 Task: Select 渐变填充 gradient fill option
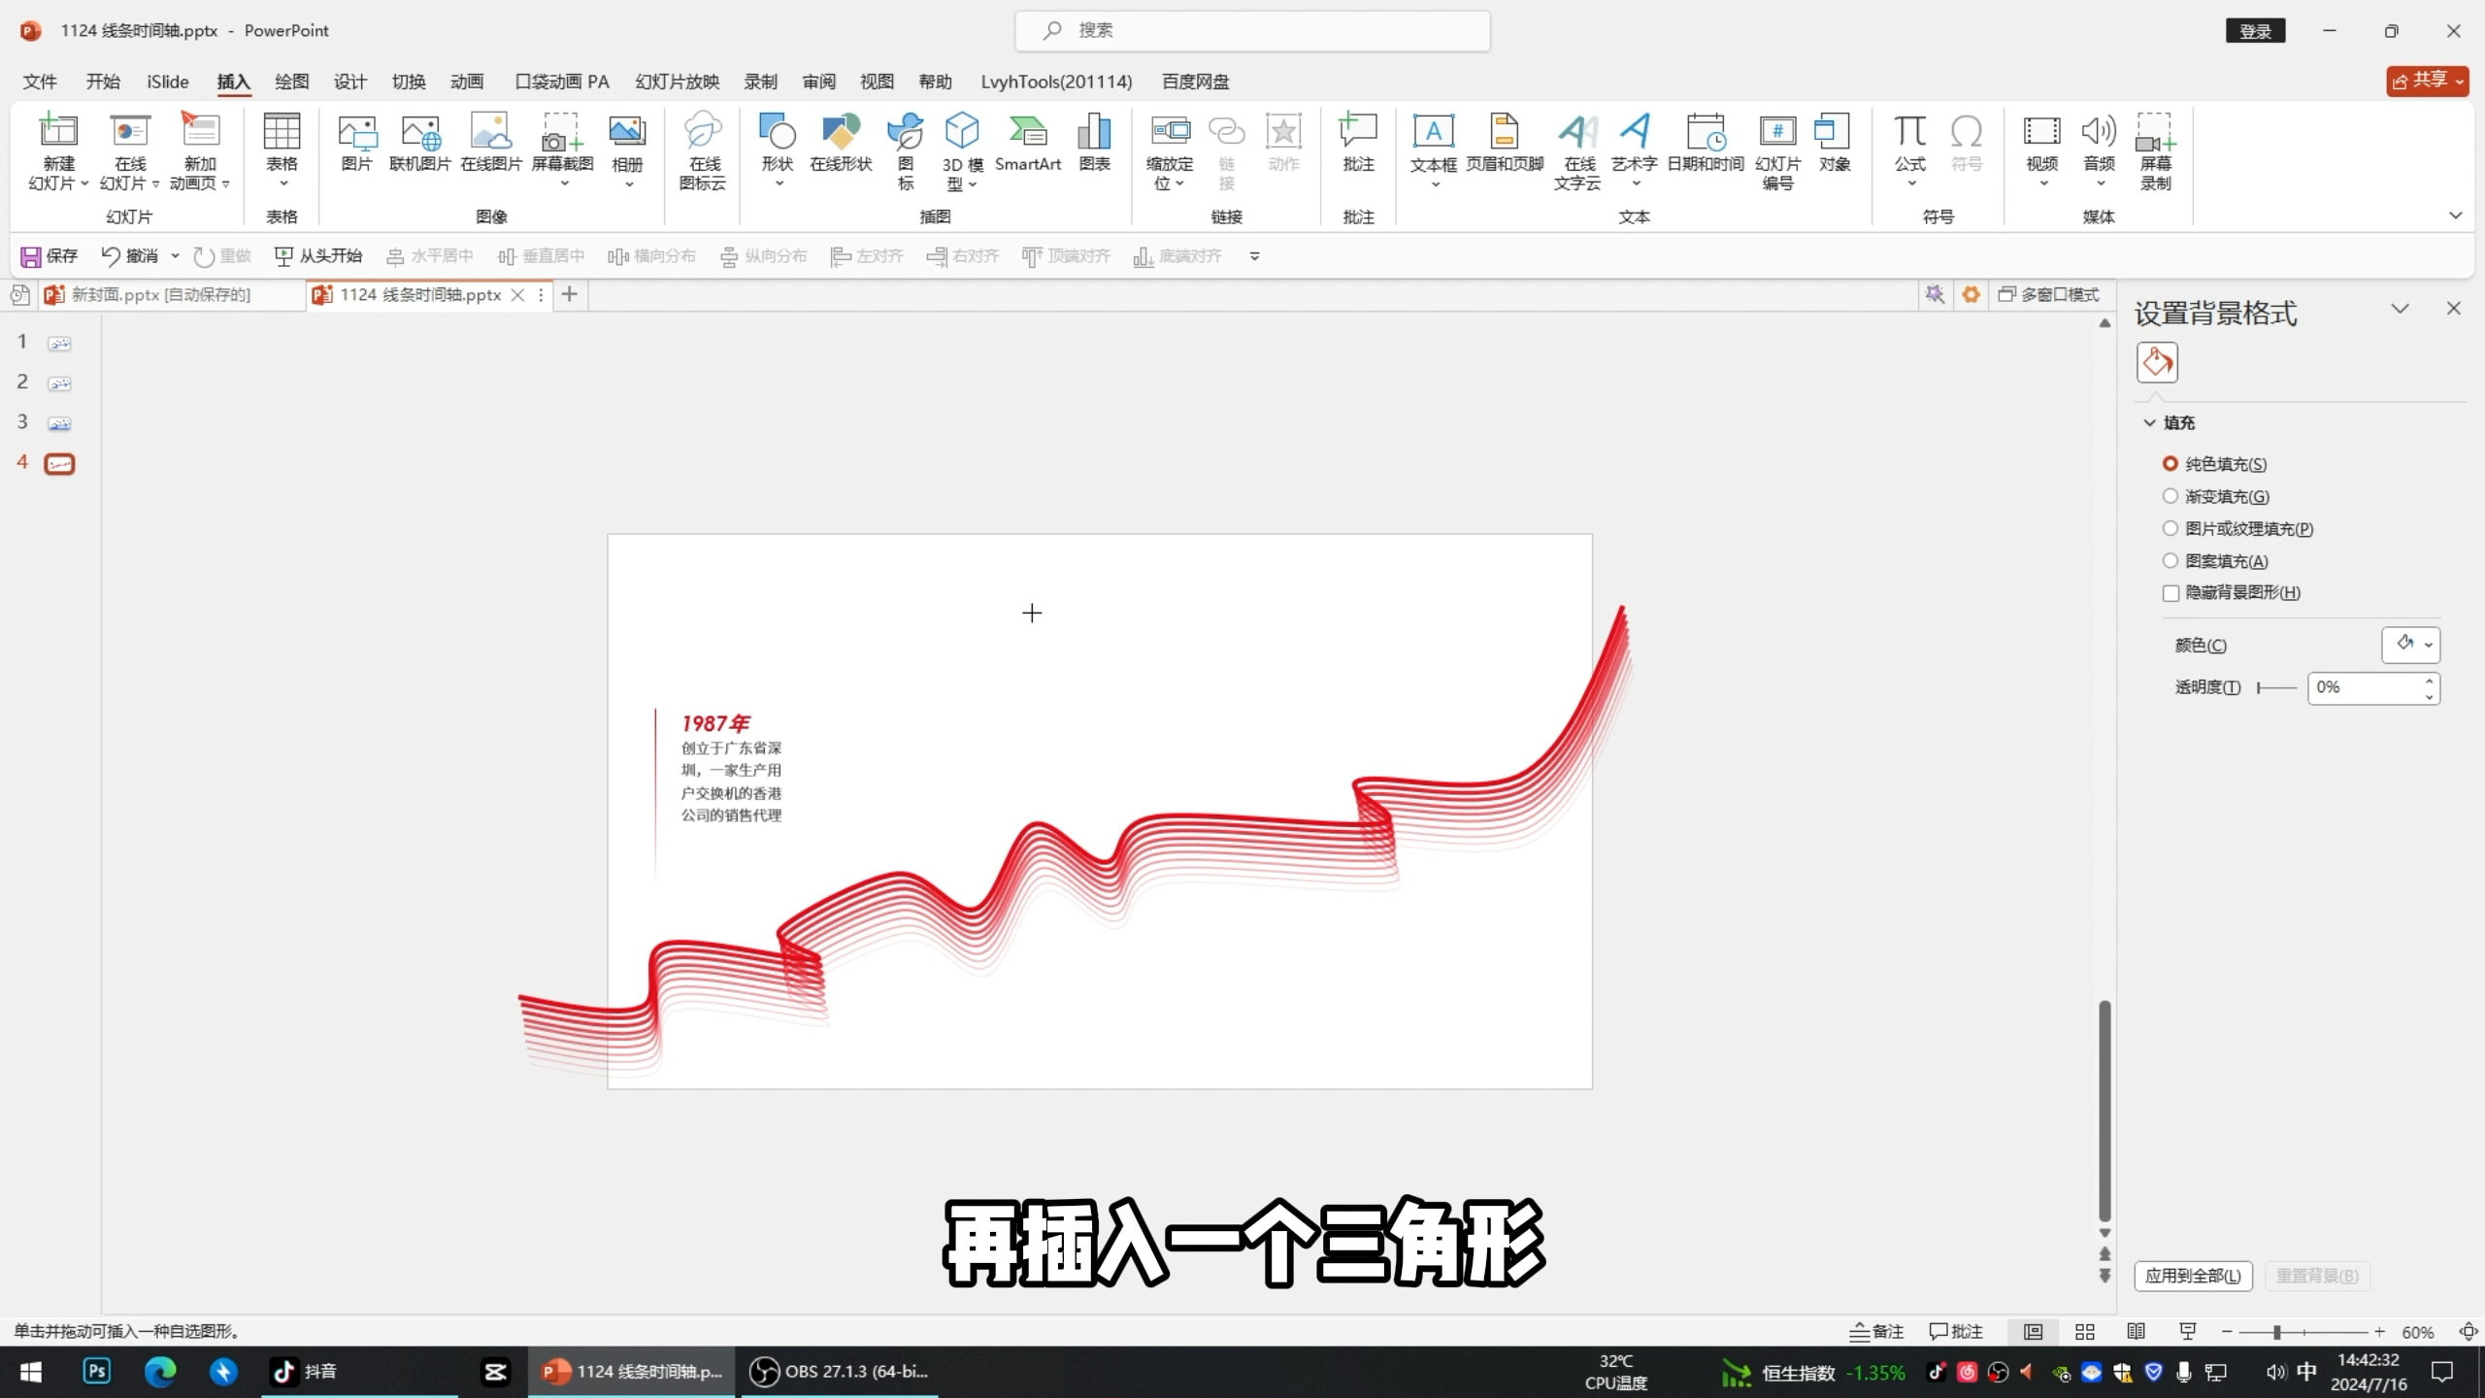click(2170, 496)
